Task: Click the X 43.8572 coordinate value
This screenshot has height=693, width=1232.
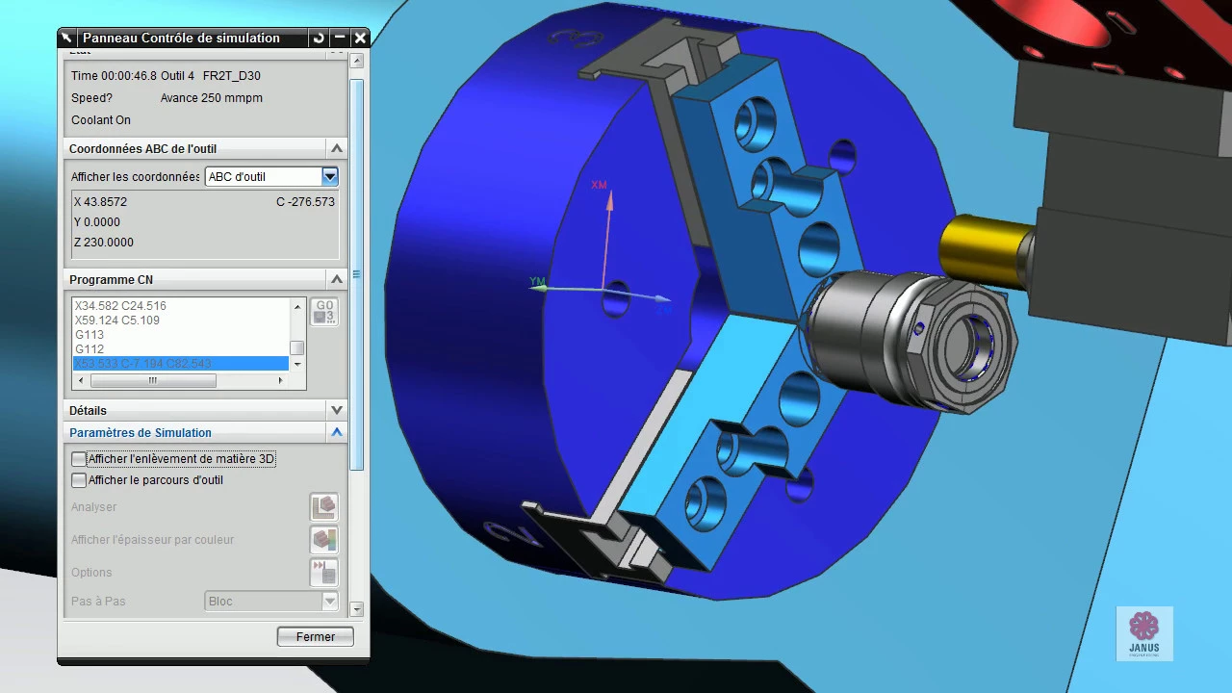Action: pos(100,202)
